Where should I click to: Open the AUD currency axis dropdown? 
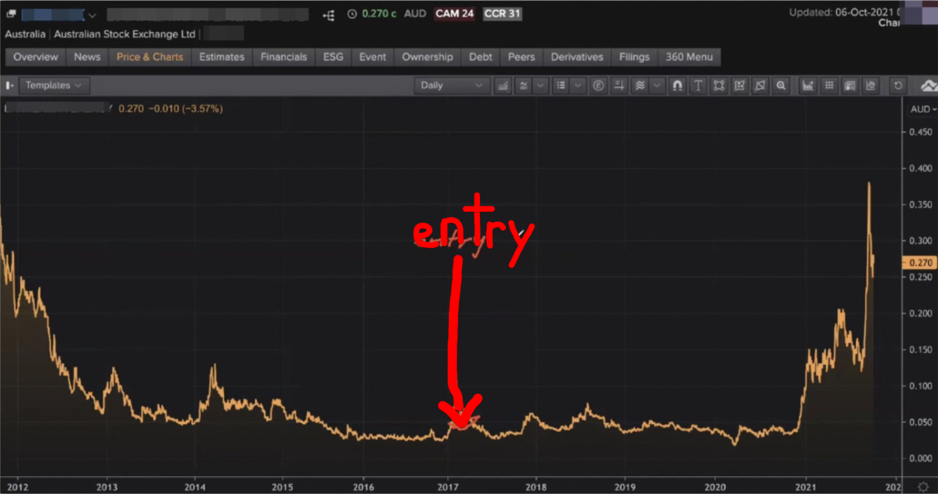pyautogui.click(x=922, y=109)
